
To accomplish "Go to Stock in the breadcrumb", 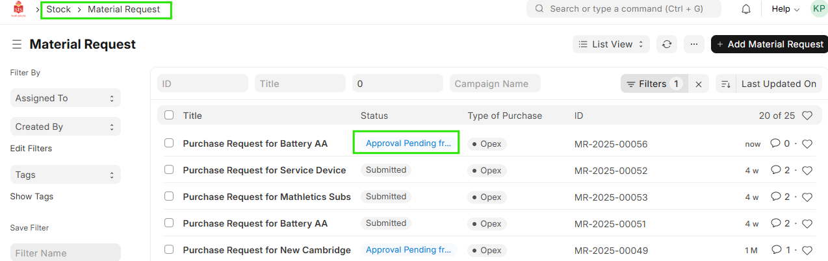I will click(58, 10).
